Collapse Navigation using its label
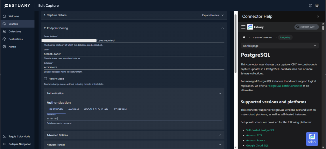The width and height of the screenshot is (326, 149). coord(20,144)
